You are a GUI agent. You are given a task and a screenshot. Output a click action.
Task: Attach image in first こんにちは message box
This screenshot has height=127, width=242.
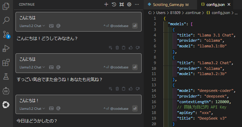coord(51,26)
